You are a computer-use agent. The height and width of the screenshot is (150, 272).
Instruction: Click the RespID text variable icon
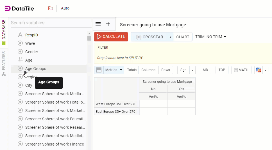coord(20,35)
